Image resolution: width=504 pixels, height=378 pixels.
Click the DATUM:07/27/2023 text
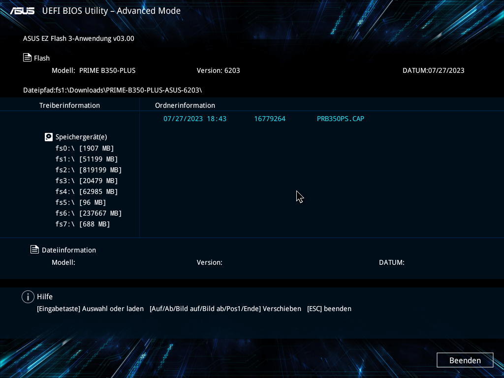point(433,70)
